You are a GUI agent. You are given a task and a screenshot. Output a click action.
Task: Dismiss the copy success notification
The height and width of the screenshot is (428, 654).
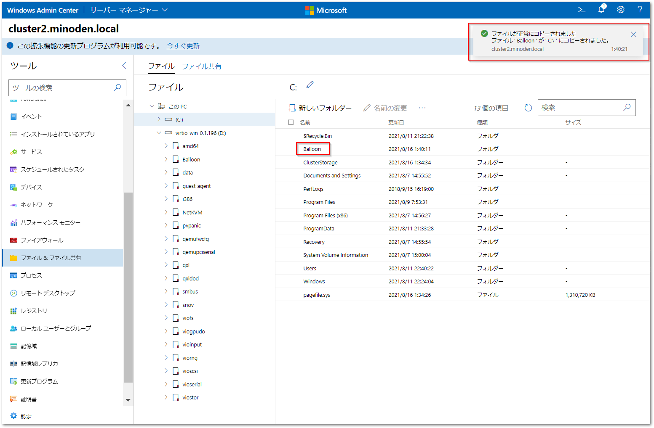click(x=633, y=34)
